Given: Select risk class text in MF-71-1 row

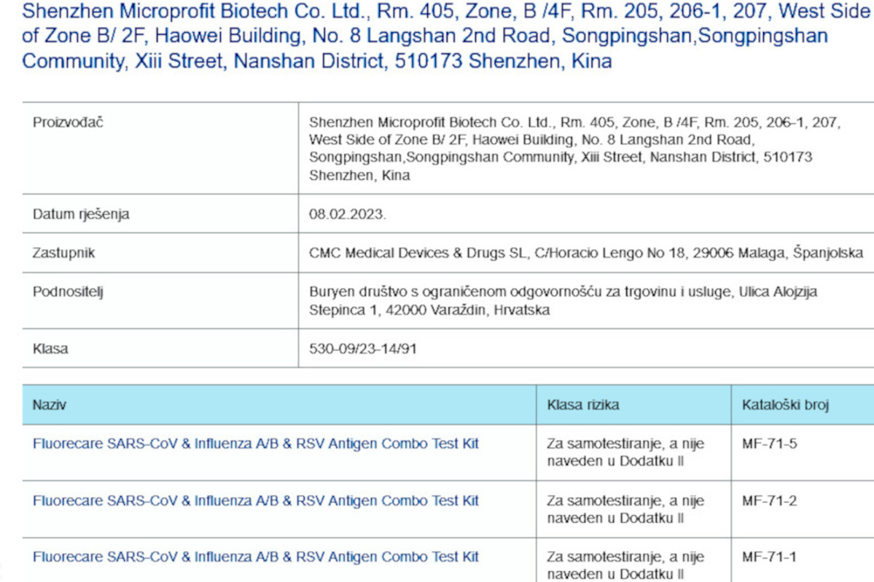Looking at the screenshot, I should (625, 565).
